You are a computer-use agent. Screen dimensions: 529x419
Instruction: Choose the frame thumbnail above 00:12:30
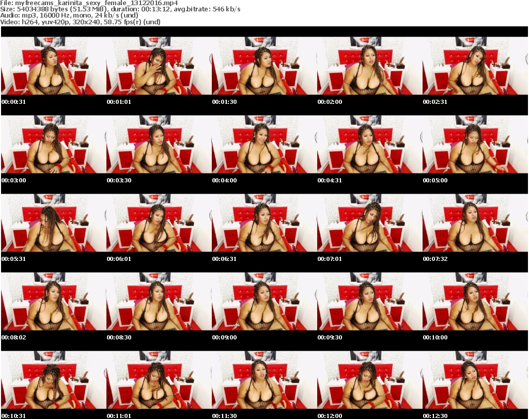pos(475,380)
